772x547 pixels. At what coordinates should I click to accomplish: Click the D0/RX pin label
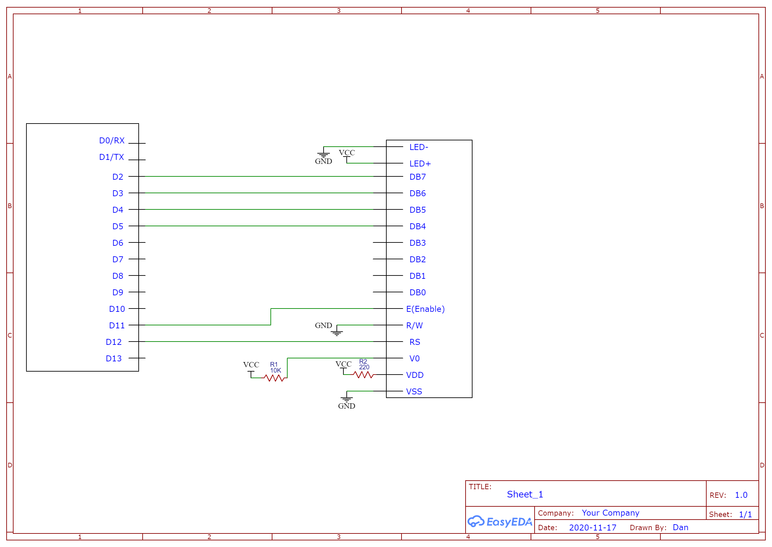pyautogui.click(x=112, y=140)
